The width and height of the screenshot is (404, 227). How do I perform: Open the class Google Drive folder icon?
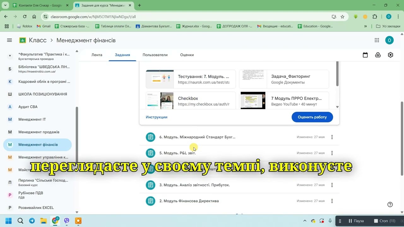pos(378,55)
